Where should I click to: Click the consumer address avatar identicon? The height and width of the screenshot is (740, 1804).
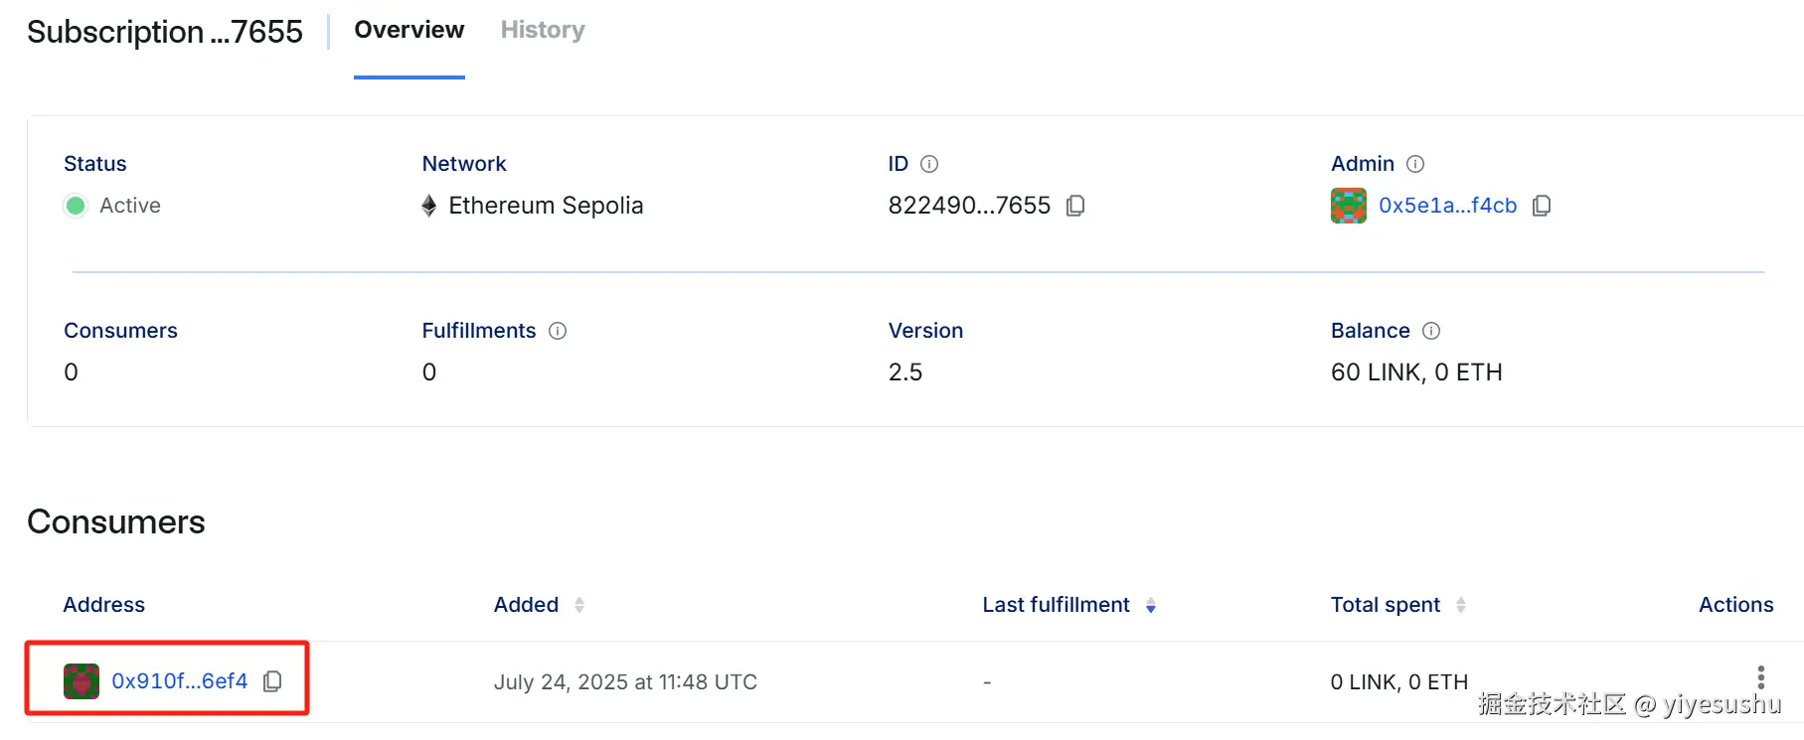click(x=82, y=681)
